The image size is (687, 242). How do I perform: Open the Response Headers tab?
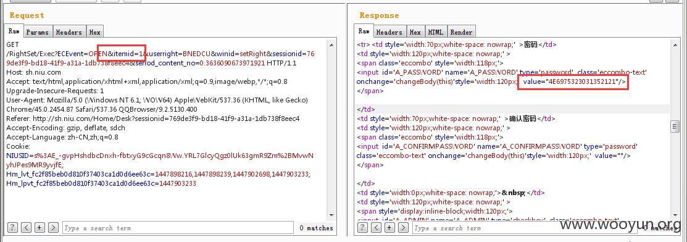click(x=389, y=32)
